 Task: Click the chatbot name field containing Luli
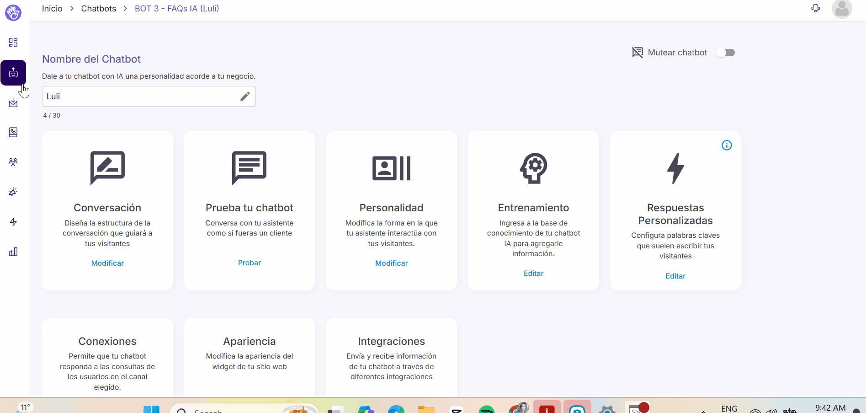click(x=149, y=97)
